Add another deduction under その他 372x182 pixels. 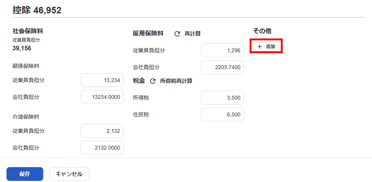[266, 47]
